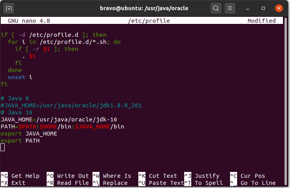Click the text cursor block below export PATH
The image size is (290, 188).
point(3,148)
